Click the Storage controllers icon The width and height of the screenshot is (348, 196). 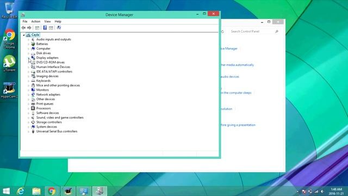click(33, 122)
